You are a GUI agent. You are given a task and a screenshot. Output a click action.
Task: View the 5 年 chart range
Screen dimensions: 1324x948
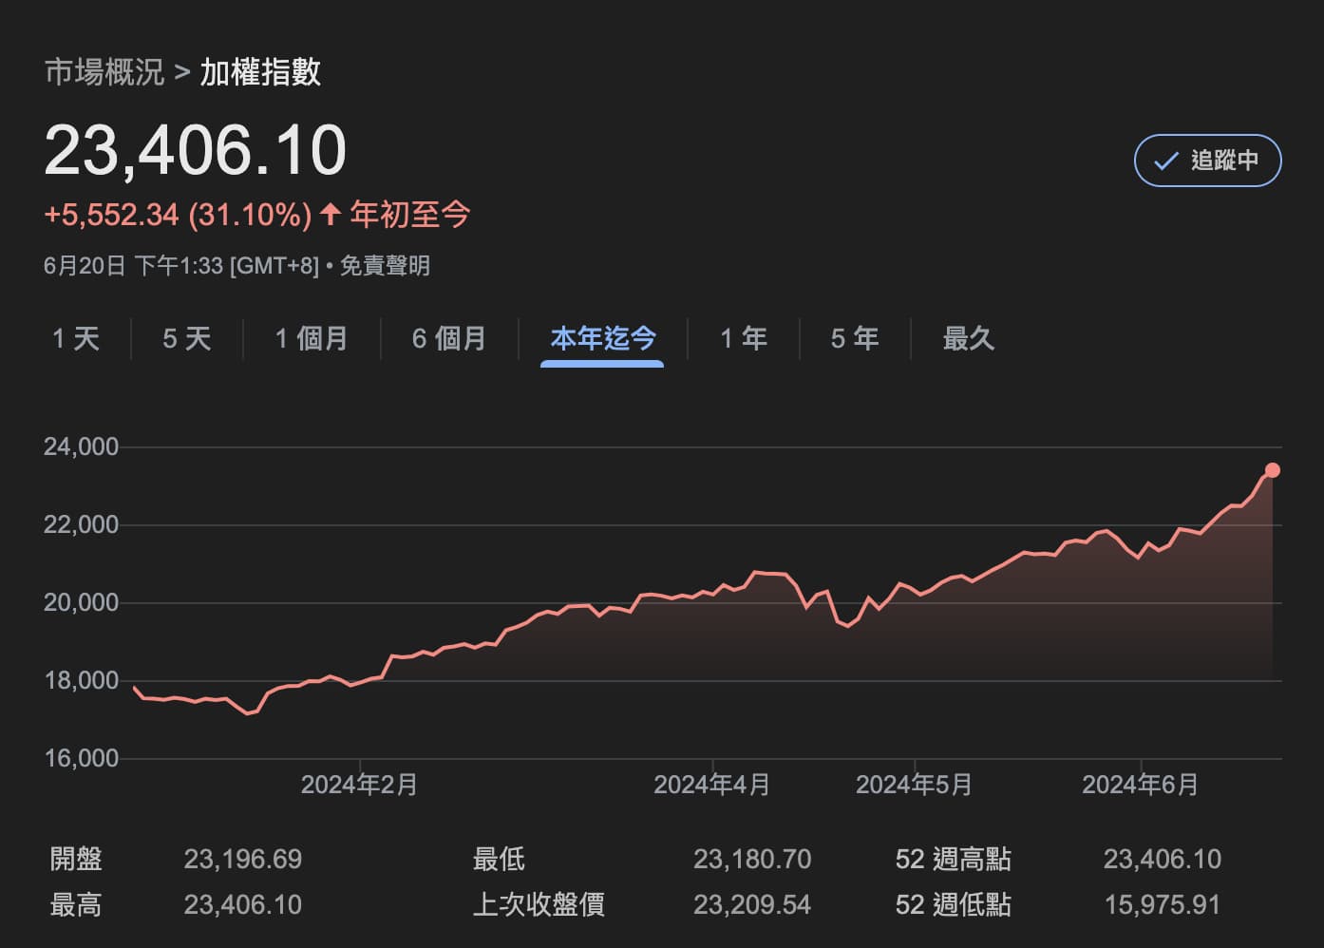click(855, 338)
